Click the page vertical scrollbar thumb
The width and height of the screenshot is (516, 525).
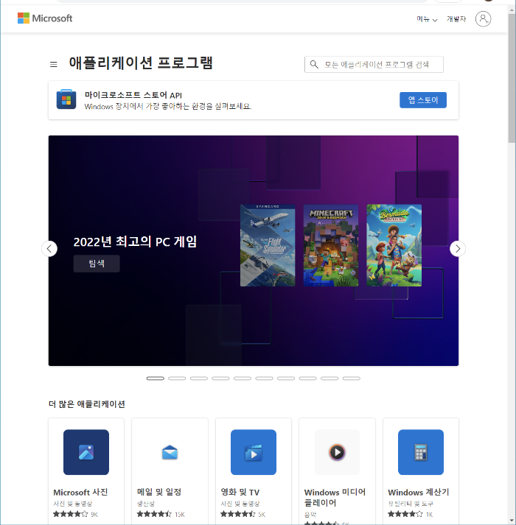[512, 79]
